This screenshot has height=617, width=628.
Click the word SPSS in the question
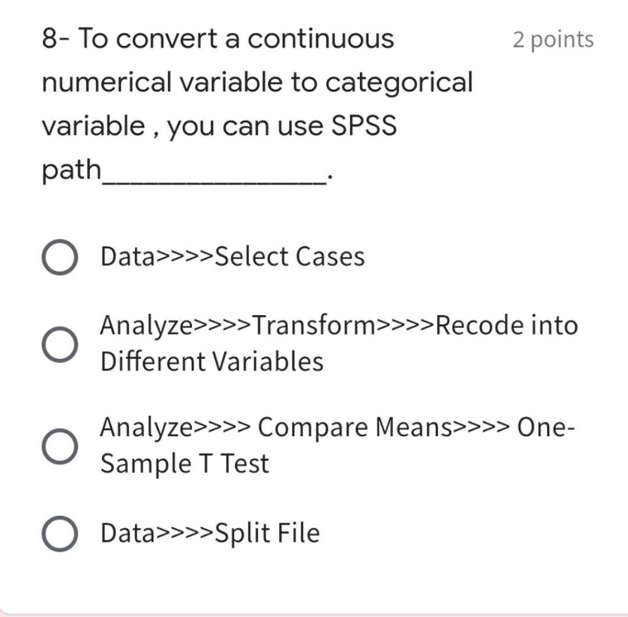click(363, 125)
